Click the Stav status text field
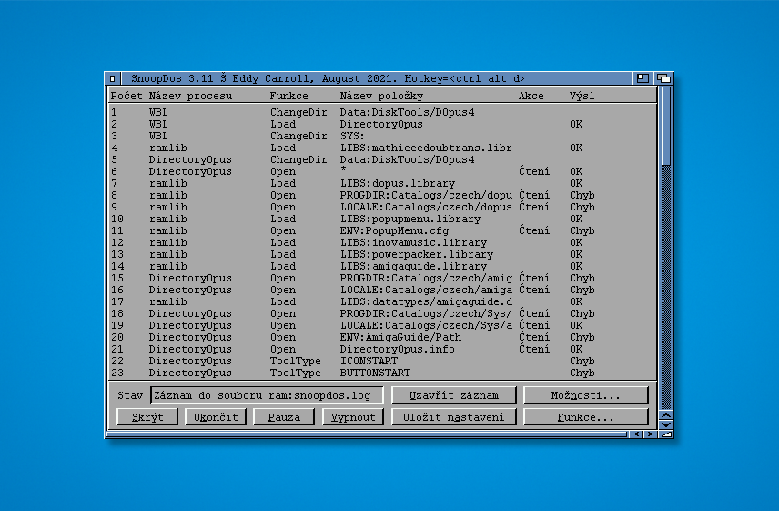This screenshot has width=779, height=511. click(x=267, y=395)
